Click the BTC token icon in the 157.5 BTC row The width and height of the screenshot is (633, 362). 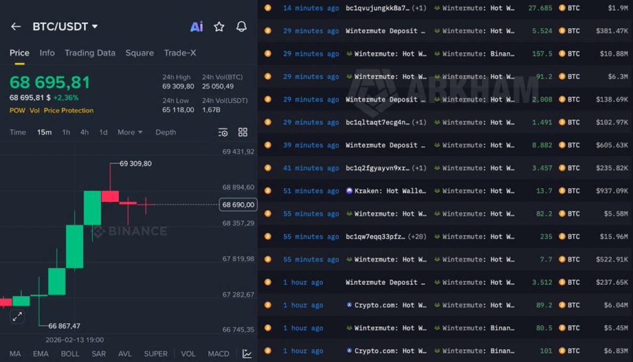tap(562, 54)
